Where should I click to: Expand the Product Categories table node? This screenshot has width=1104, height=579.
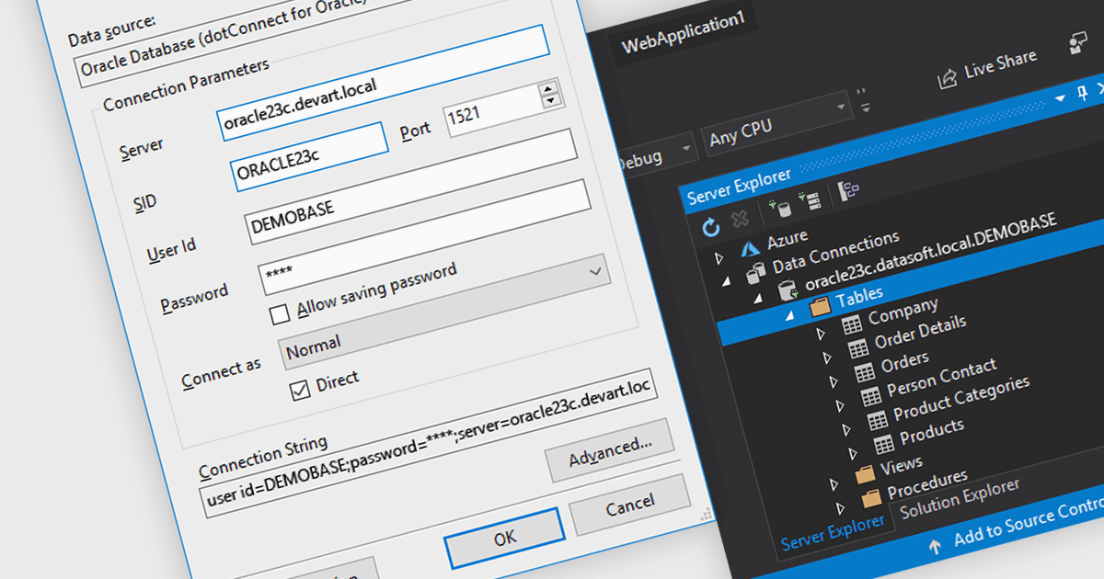(845, 429)
